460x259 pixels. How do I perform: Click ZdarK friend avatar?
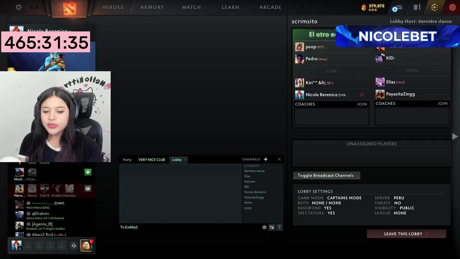click(x=45, y=189)
